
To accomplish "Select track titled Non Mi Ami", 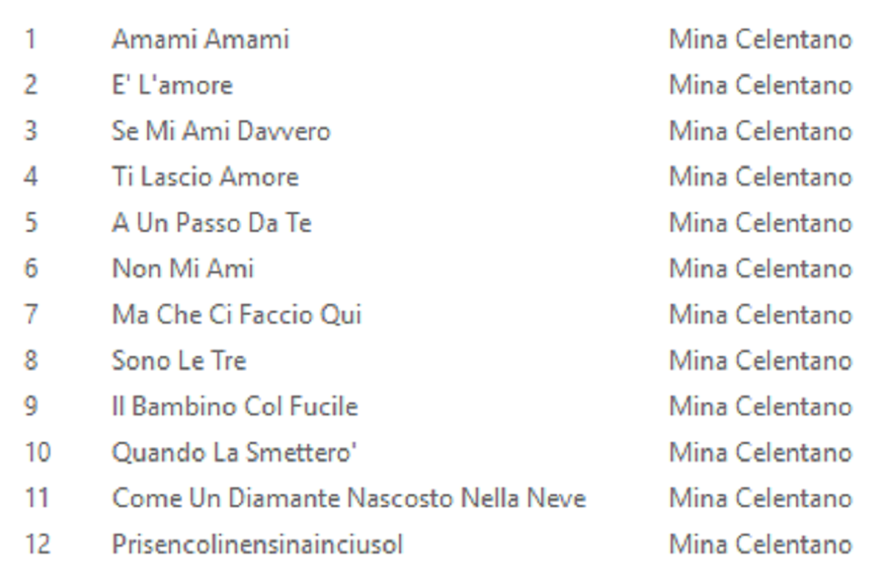I will [183, 268].
